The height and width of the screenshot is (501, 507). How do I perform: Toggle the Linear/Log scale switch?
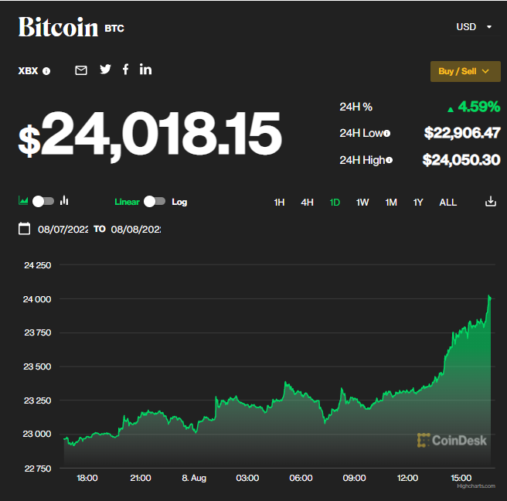pyautogui.click(x=155, y=202)
